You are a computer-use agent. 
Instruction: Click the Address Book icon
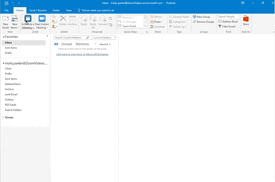click(x=220, y=21)
